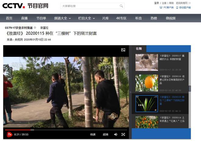Open 直播 in navigation bar

[x=24, y=18]
